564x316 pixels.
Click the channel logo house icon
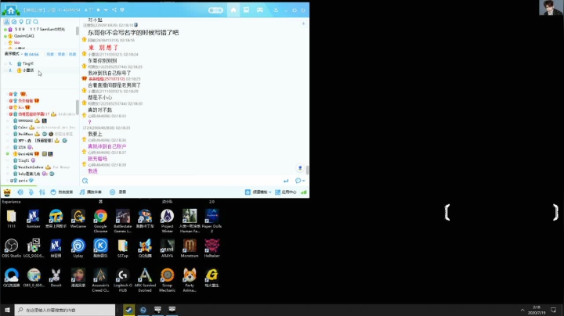[x=11, y=10]
